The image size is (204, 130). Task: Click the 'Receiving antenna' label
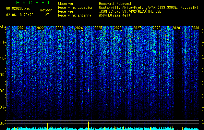point(75,15)
